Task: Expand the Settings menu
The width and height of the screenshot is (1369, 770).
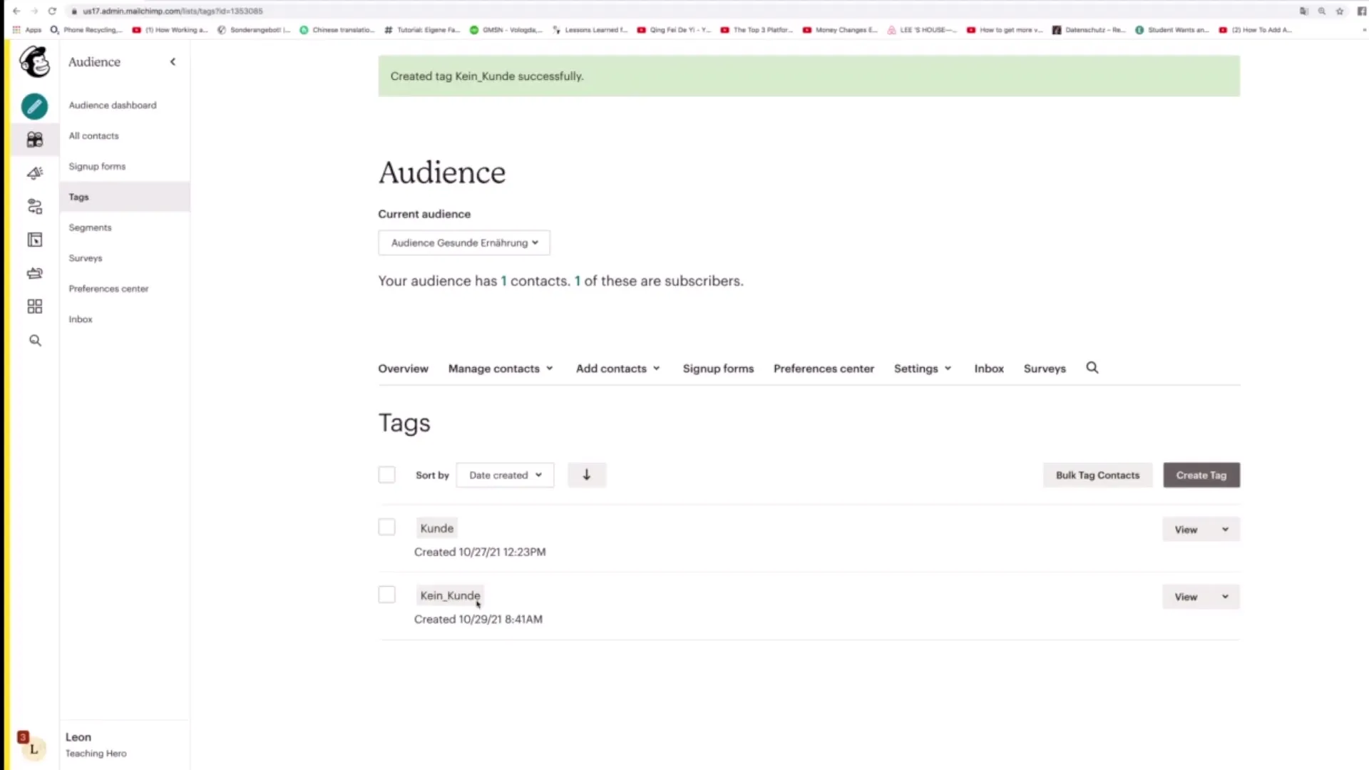Action: click(923, 369)
